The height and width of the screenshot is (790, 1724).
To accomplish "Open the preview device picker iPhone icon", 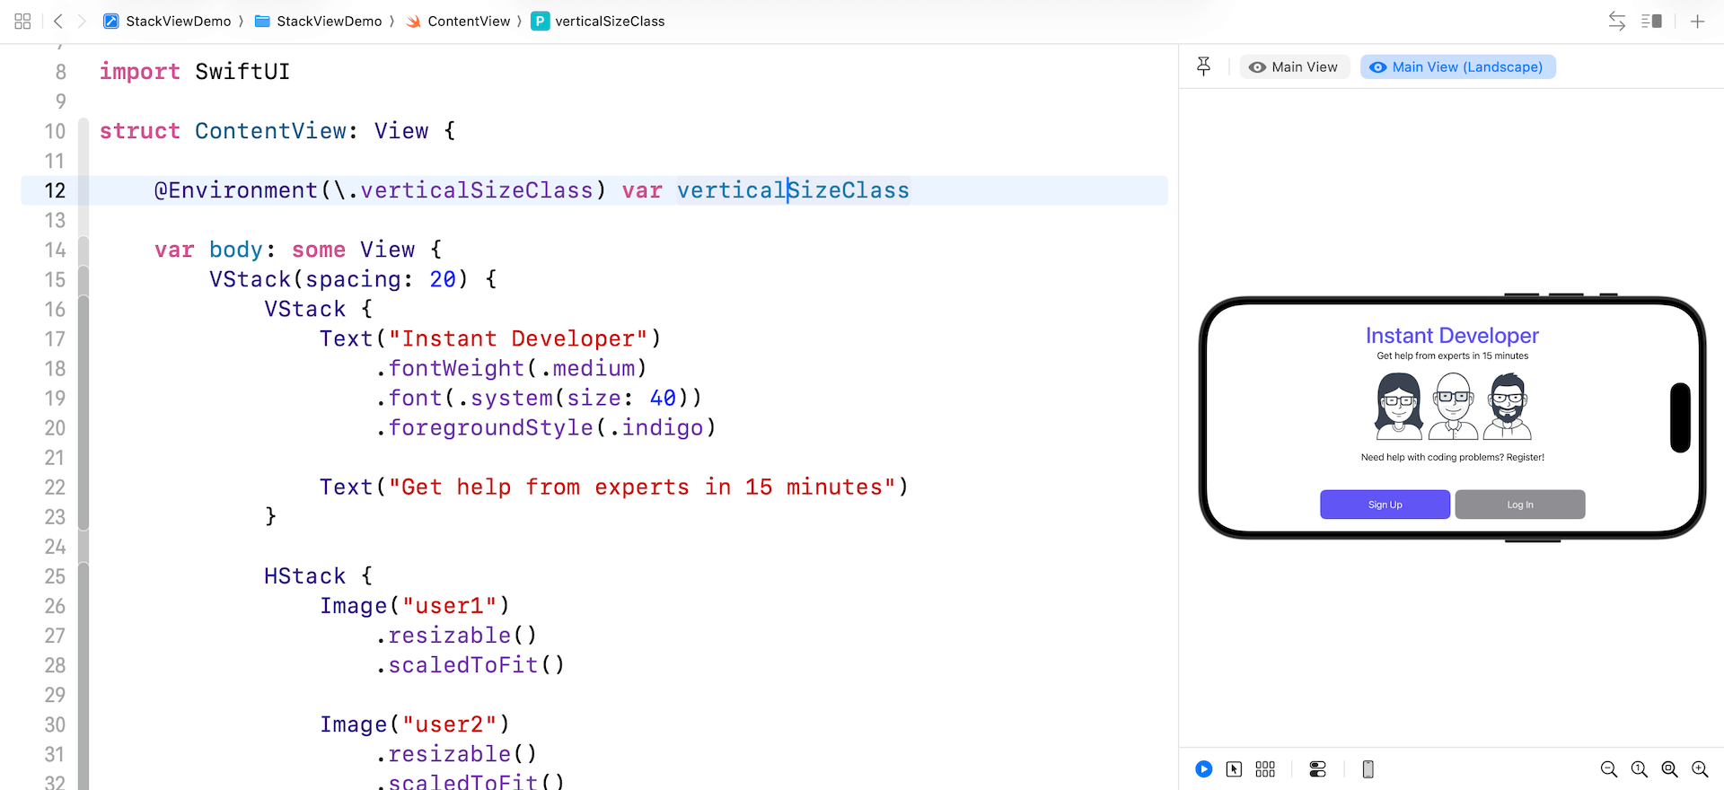I will click(x=1368, y=769).
